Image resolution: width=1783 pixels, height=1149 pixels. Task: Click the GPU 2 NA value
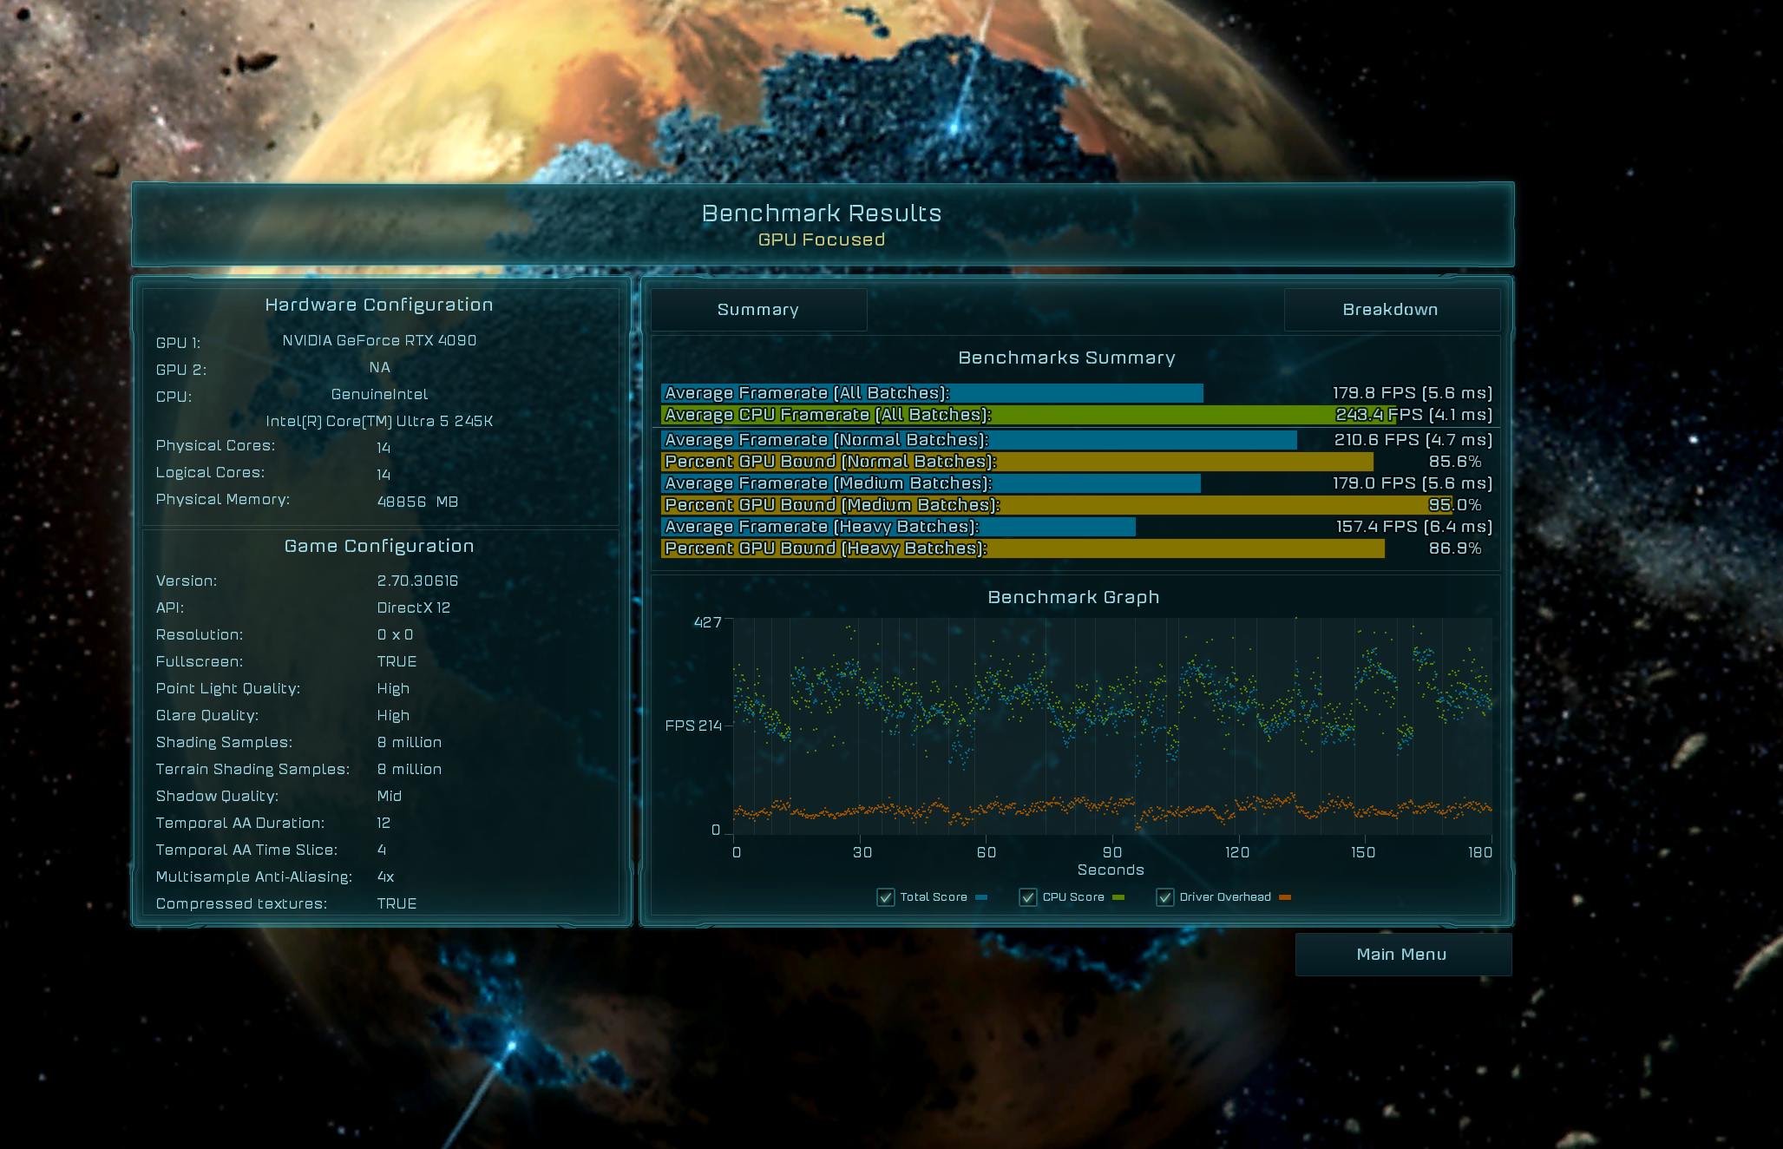[x=380, y=367]
